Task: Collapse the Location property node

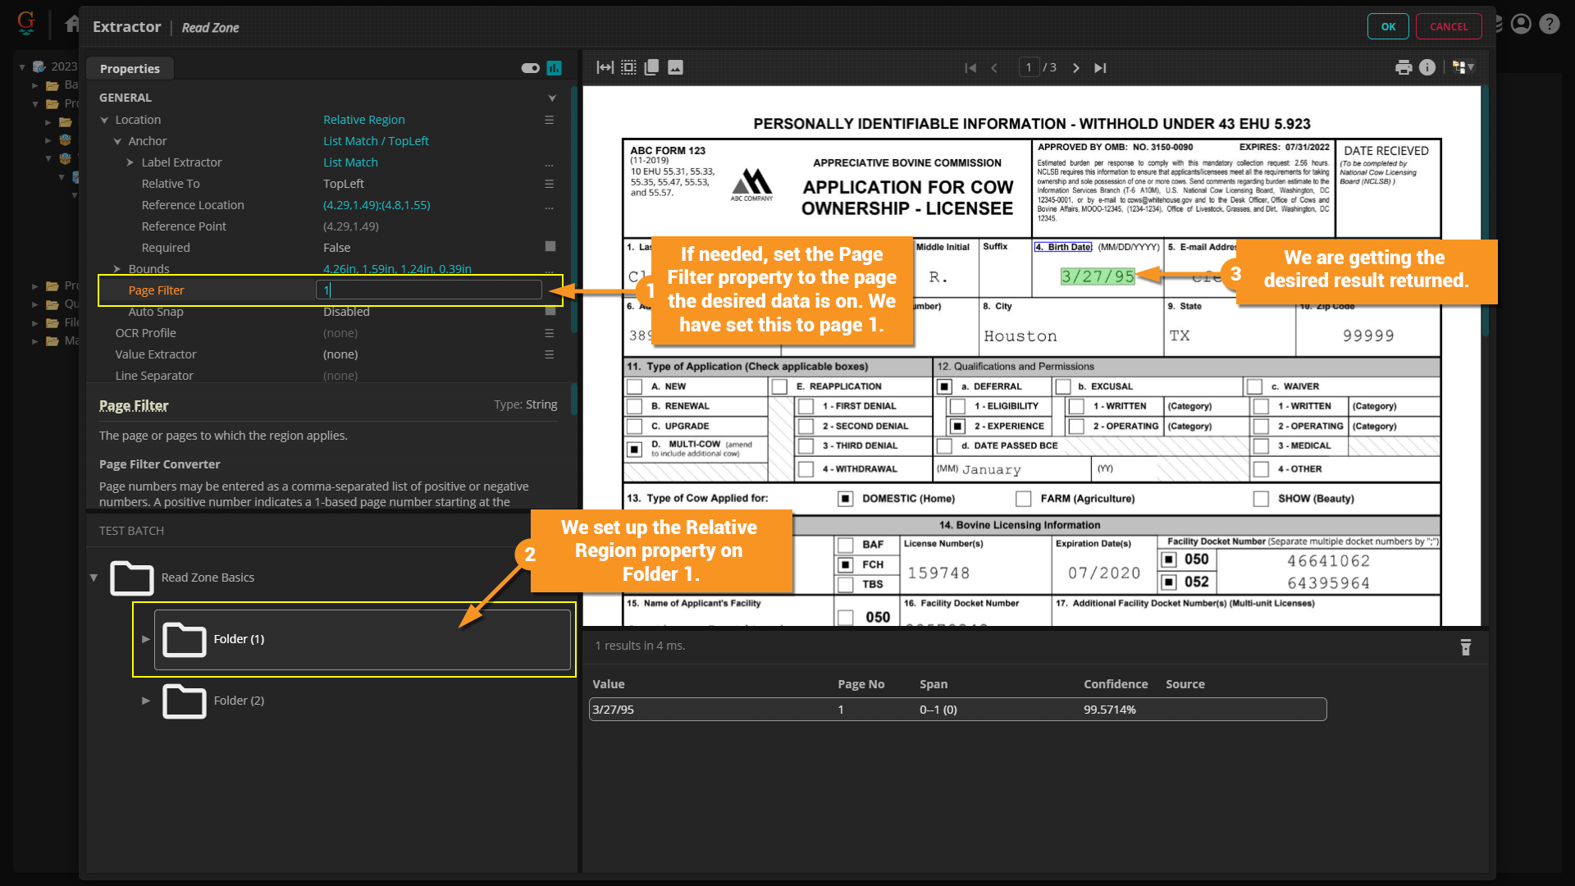Action: pyautogui.click(x=105, y=120)
